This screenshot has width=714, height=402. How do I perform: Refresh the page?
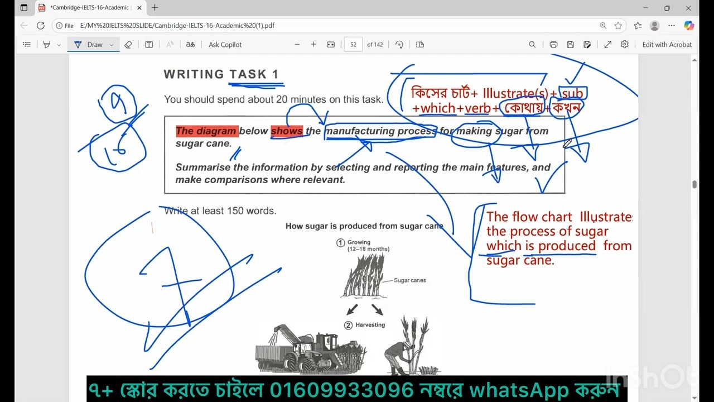(x=41, y=26)
